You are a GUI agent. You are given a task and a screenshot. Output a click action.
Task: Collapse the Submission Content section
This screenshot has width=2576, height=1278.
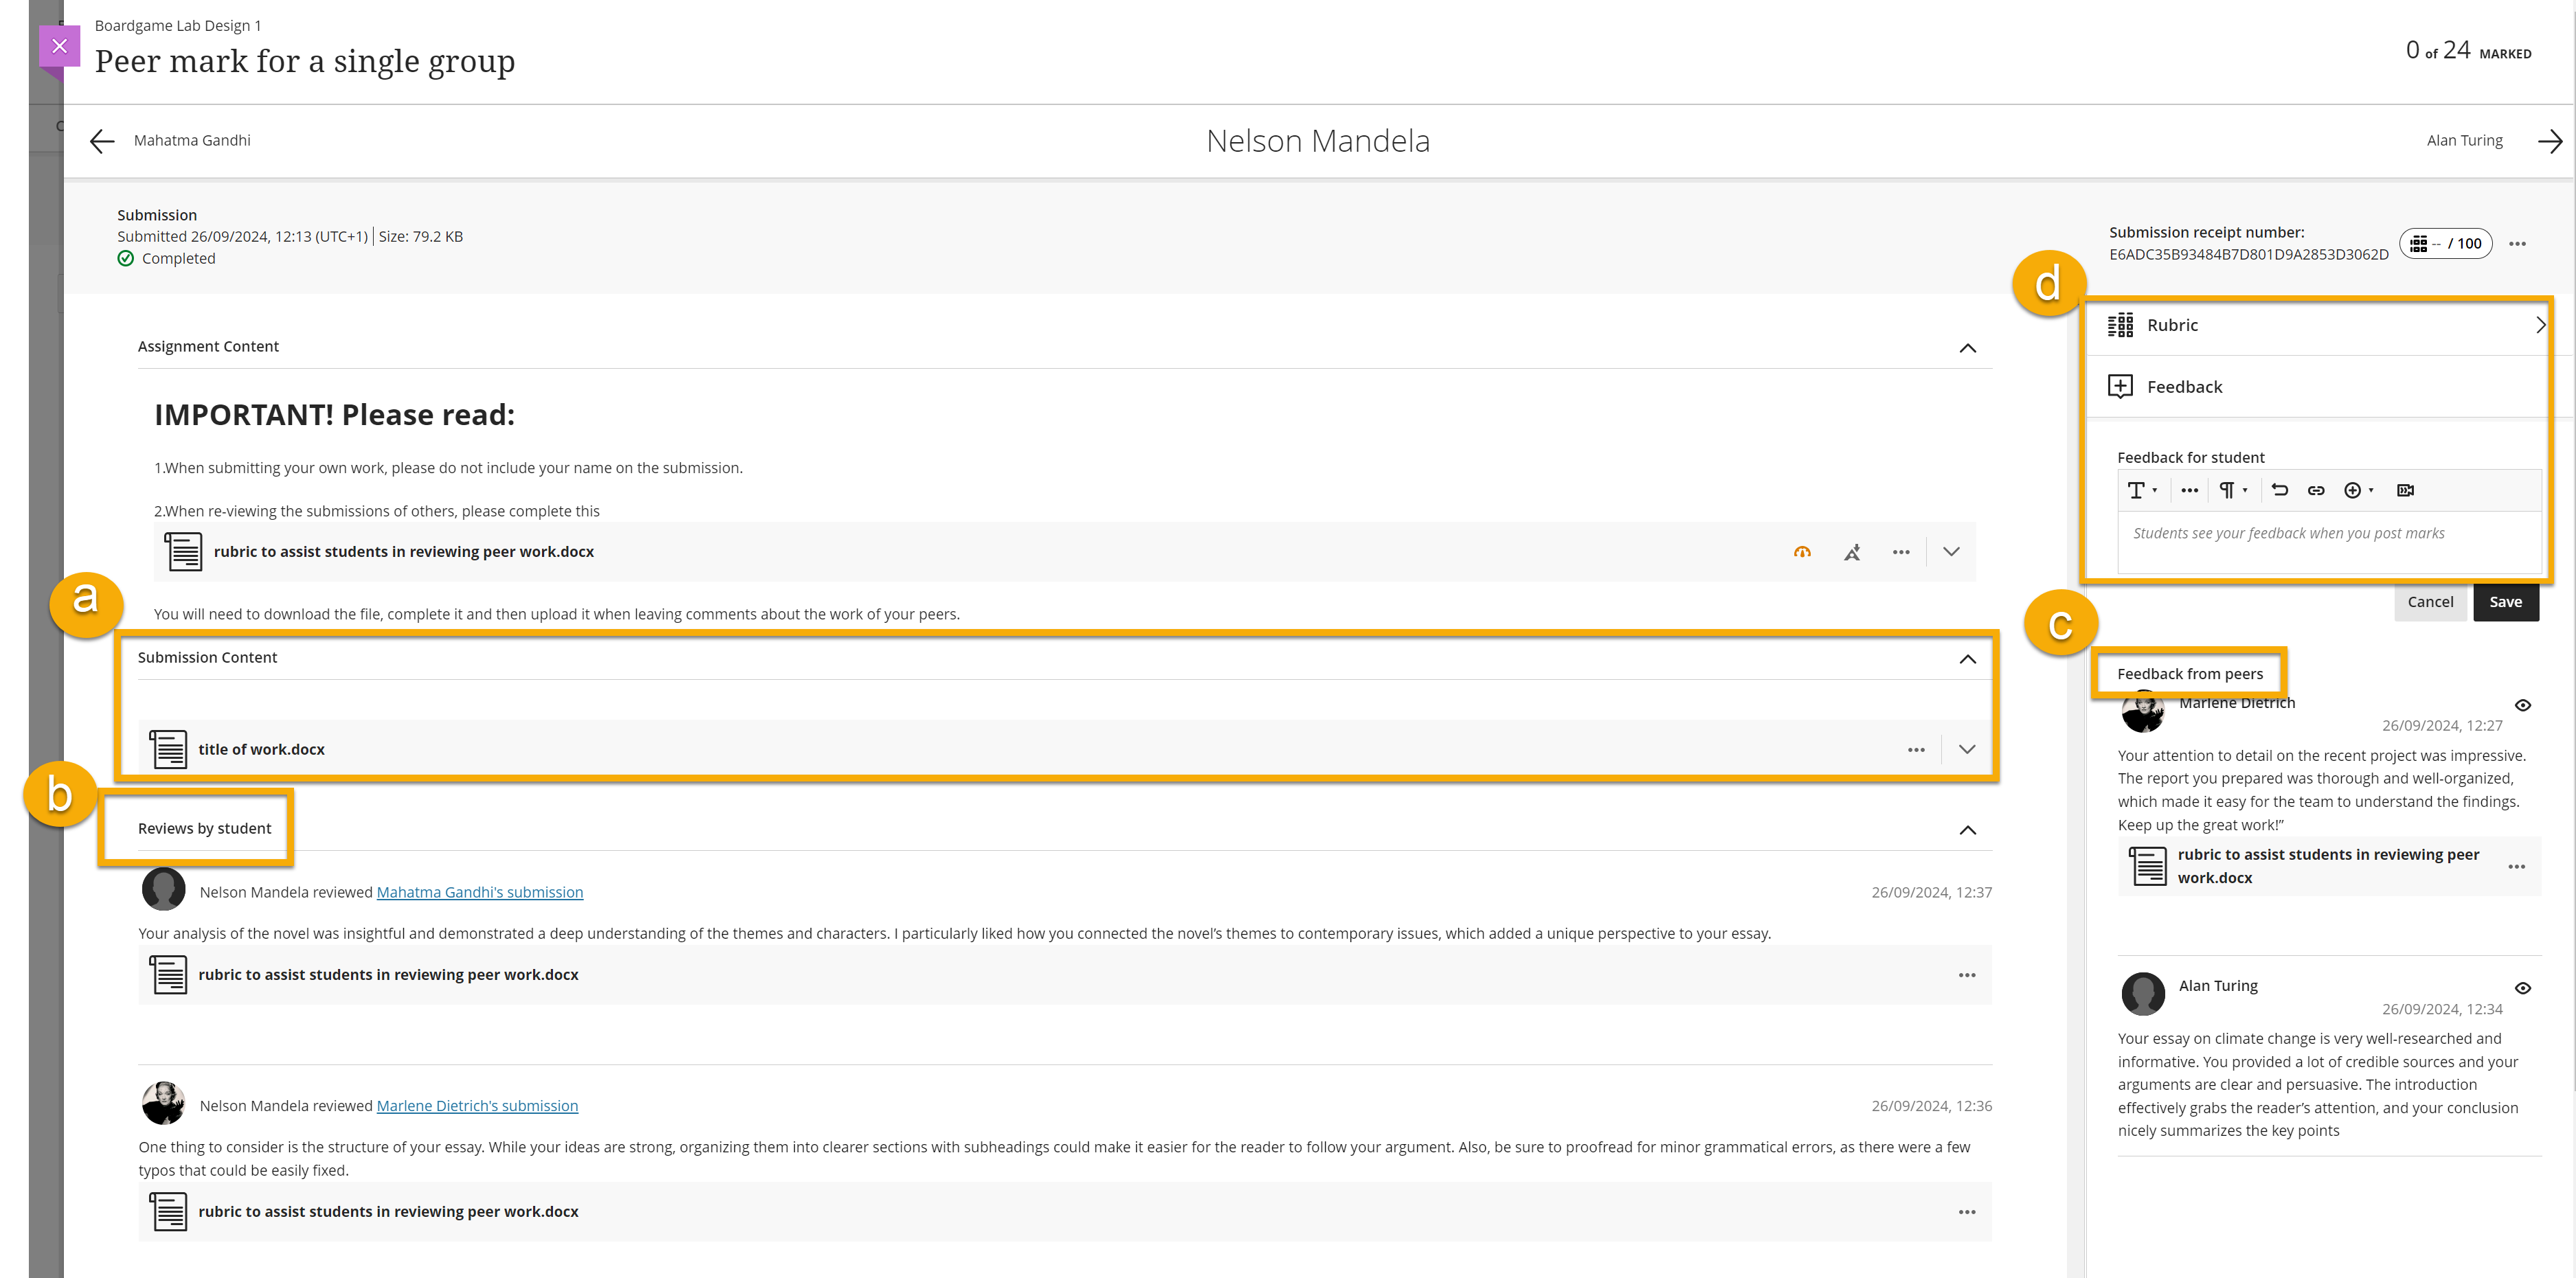pos(1968,659)
